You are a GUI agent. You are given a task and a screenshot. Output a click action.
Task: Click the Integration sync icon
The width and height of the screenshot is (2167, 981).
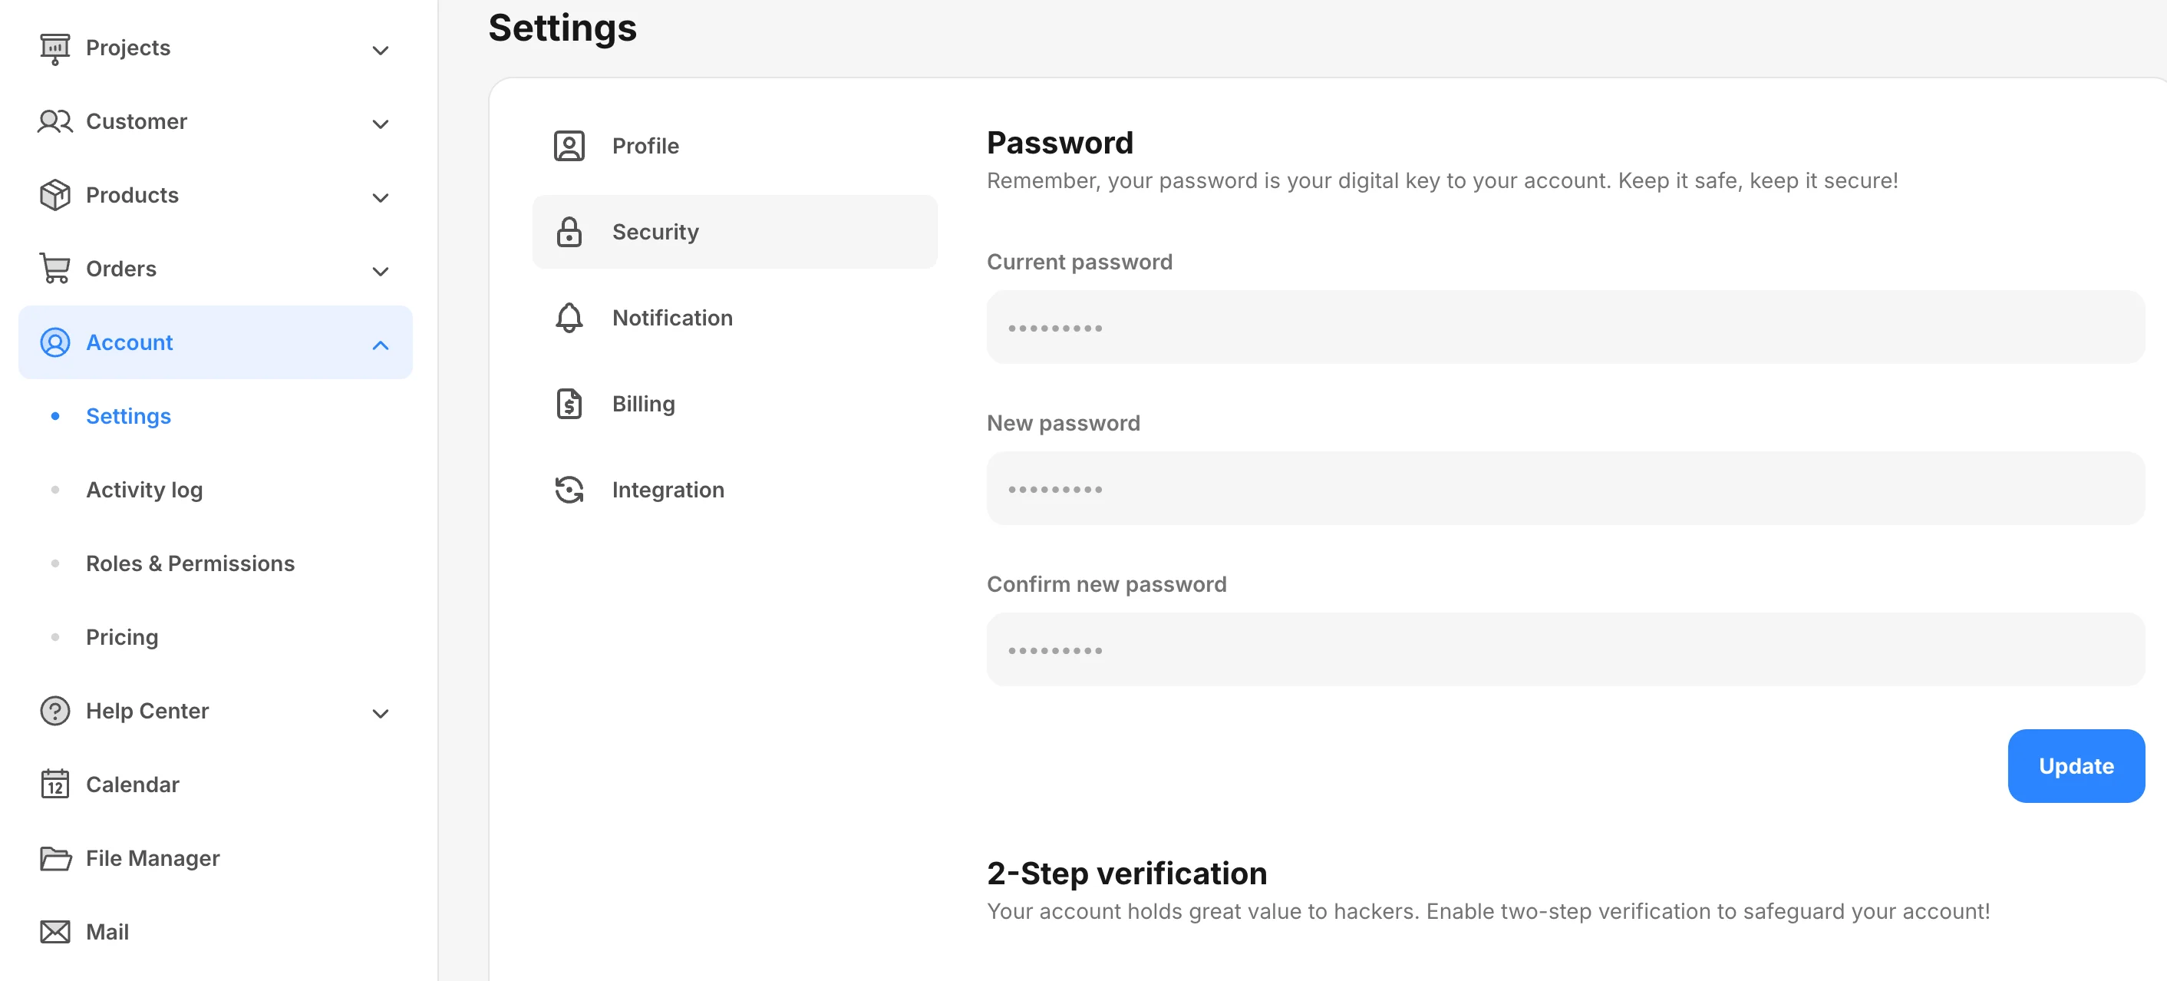click(569, 490)
